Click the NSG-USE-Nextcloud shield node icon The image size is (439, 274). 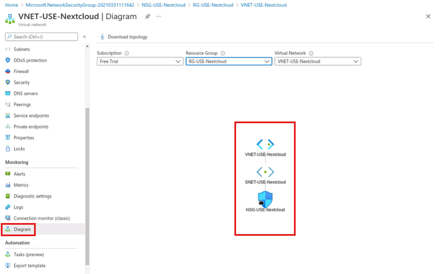click(x=265, y=199)
